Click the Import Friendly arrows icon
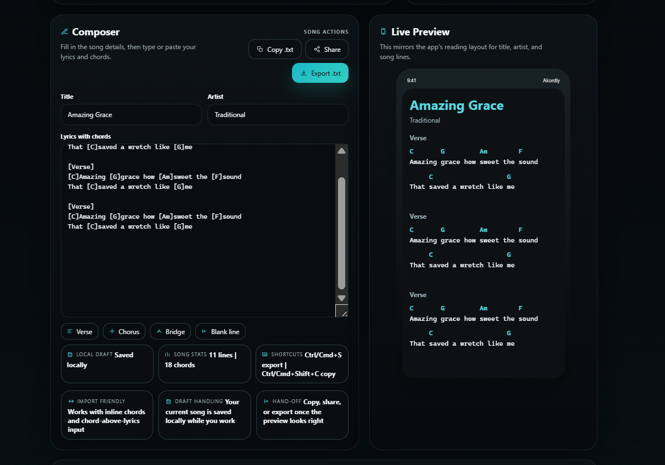 [71, 401]
